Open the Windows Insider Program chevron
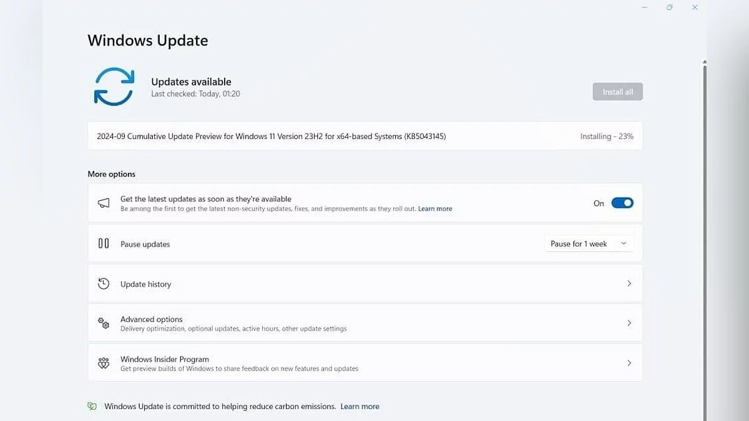This screenshot has width=749, height=421. click(629, 363)
